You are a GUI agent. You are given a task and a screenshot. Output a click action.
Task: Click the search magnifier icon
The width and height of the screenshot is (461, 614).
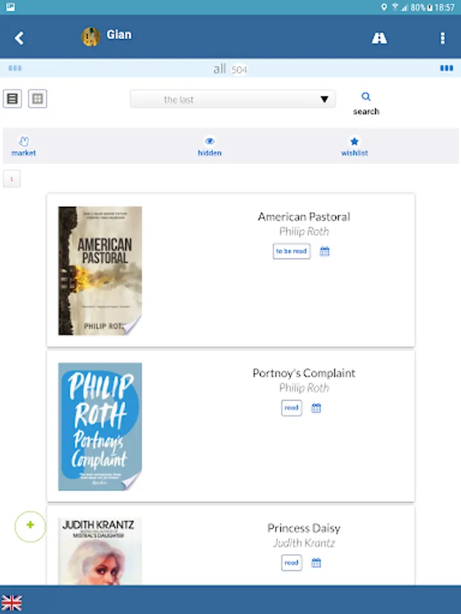click(366, 97)
